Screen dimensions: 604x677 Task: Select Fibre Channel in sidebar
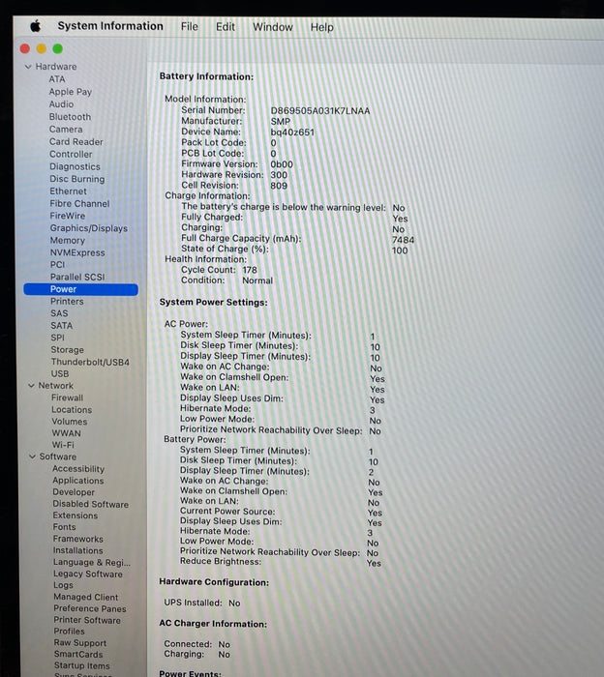[79, 203]
